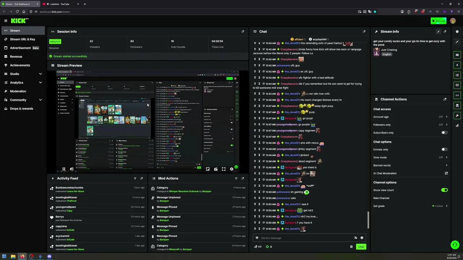Expand Set goals options
Image resolution: width=463 pixels, height=260 pixels.
click(x=411, y=206)
